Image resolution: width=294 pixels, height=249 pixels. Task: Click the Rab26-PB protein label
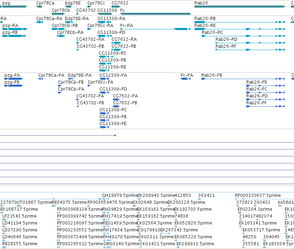pos(212,75)
